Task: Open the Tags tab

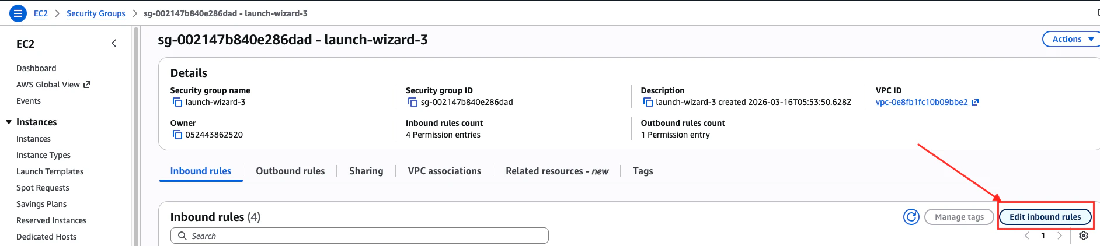Action: pos(643,171)
